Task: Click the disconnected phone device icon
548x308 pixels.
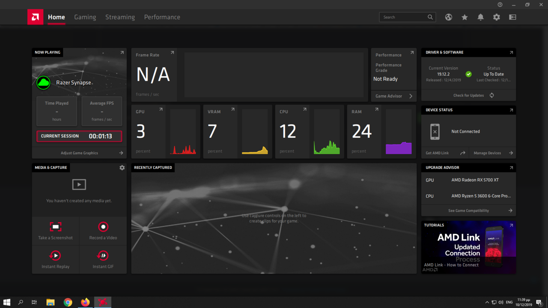Action: click(x=435, y=132)
